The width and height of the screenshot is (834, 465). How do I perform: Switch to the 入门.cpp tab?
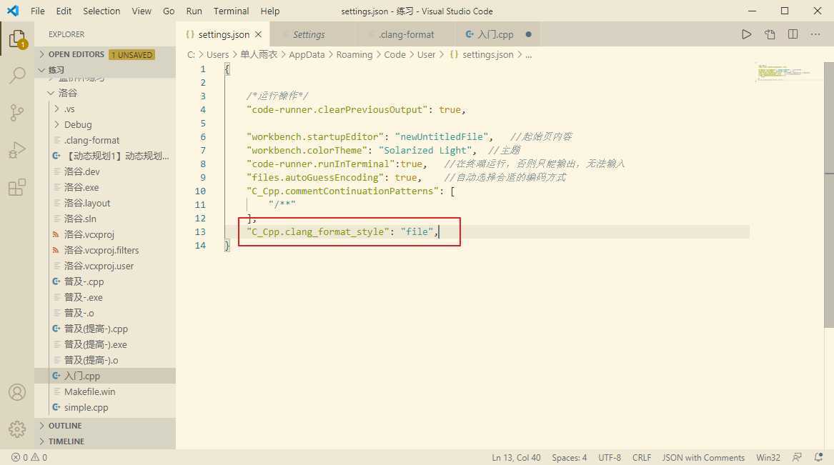495,34
